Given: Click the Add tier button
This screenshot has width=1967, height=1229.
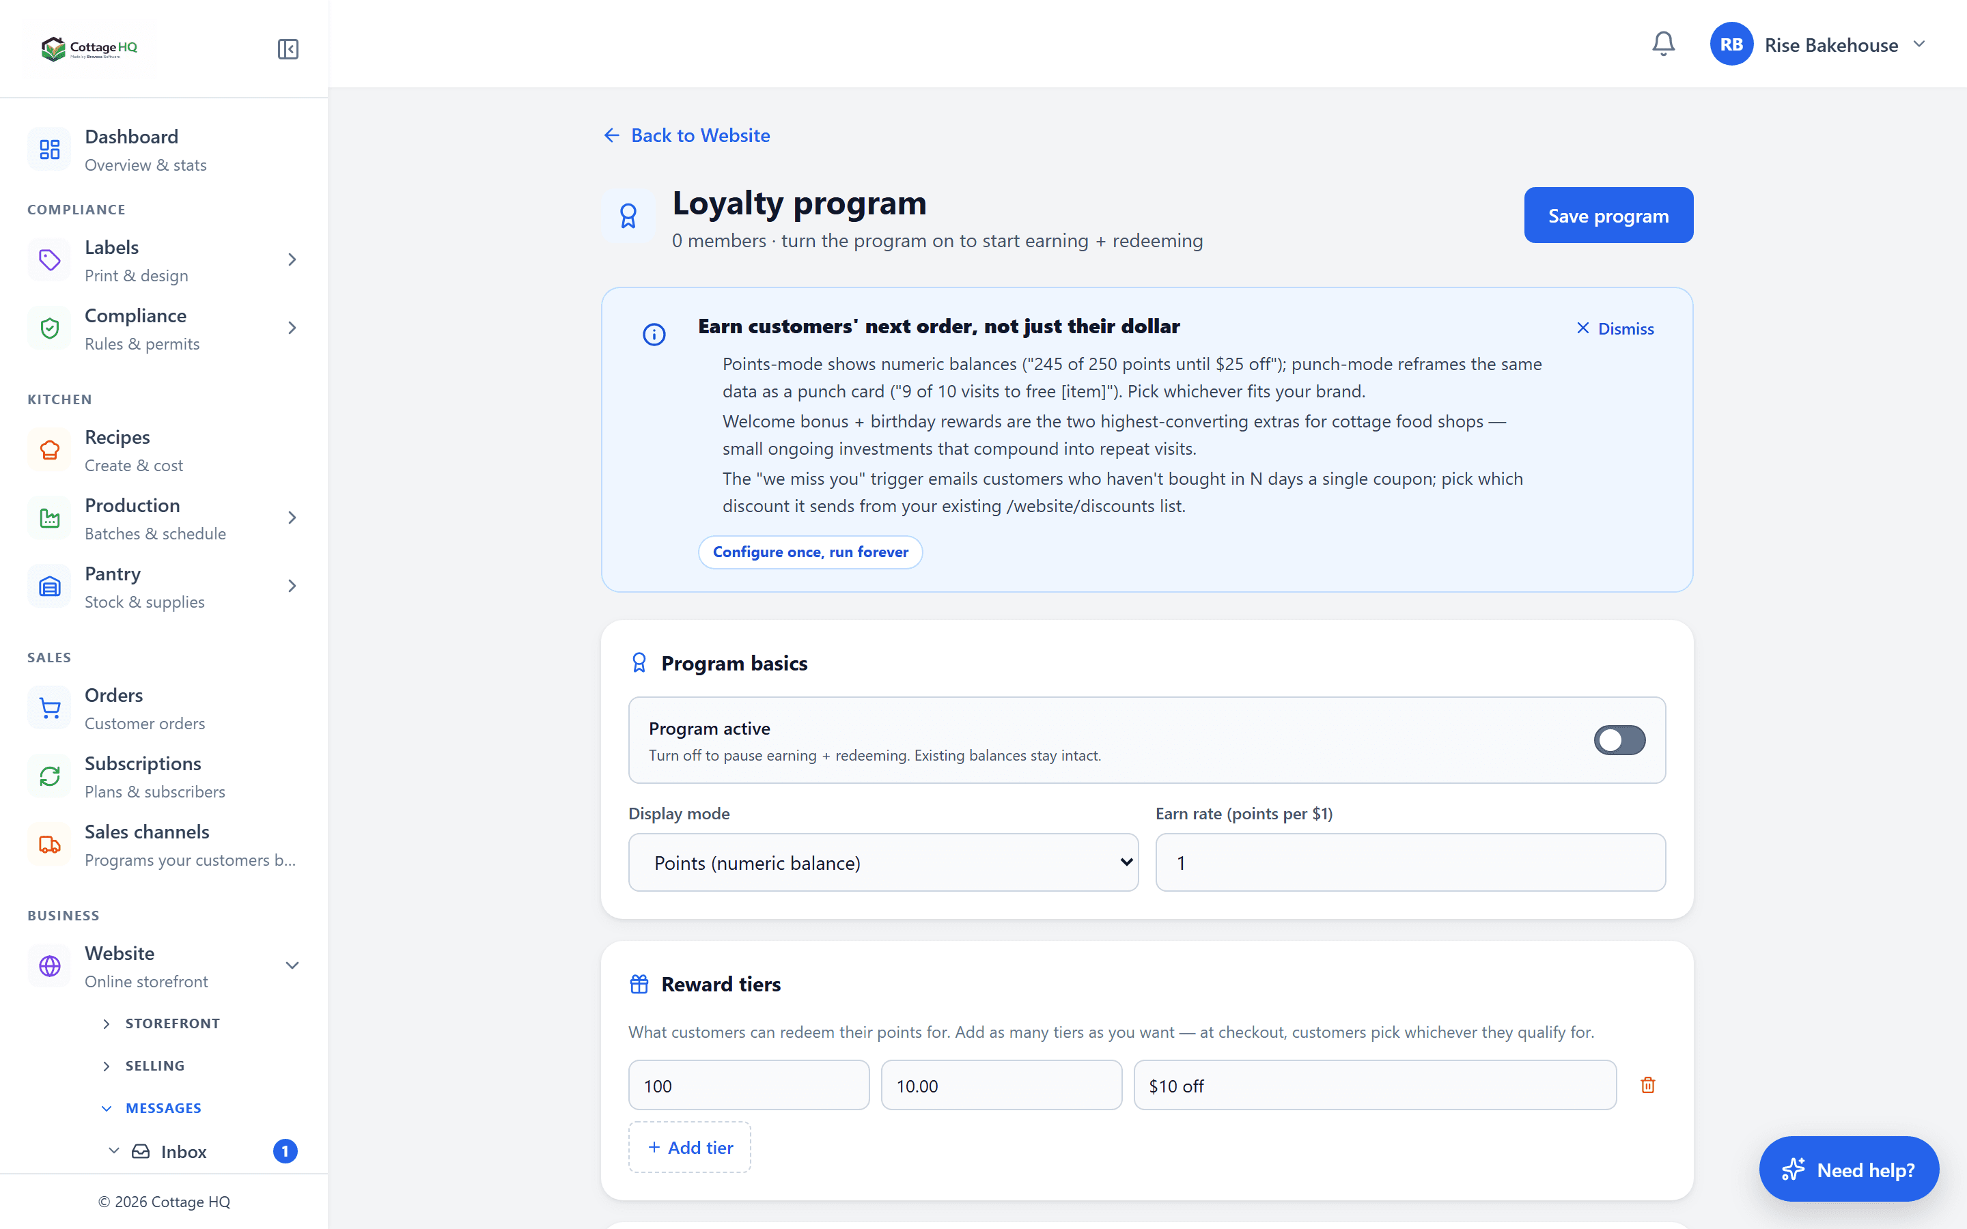Looking at the screenshot, I should pos(689,1147).
